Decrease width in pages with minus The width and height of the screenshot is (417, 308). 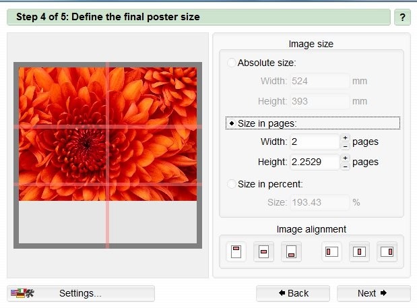pyautogui.click(x=346, y=146)
